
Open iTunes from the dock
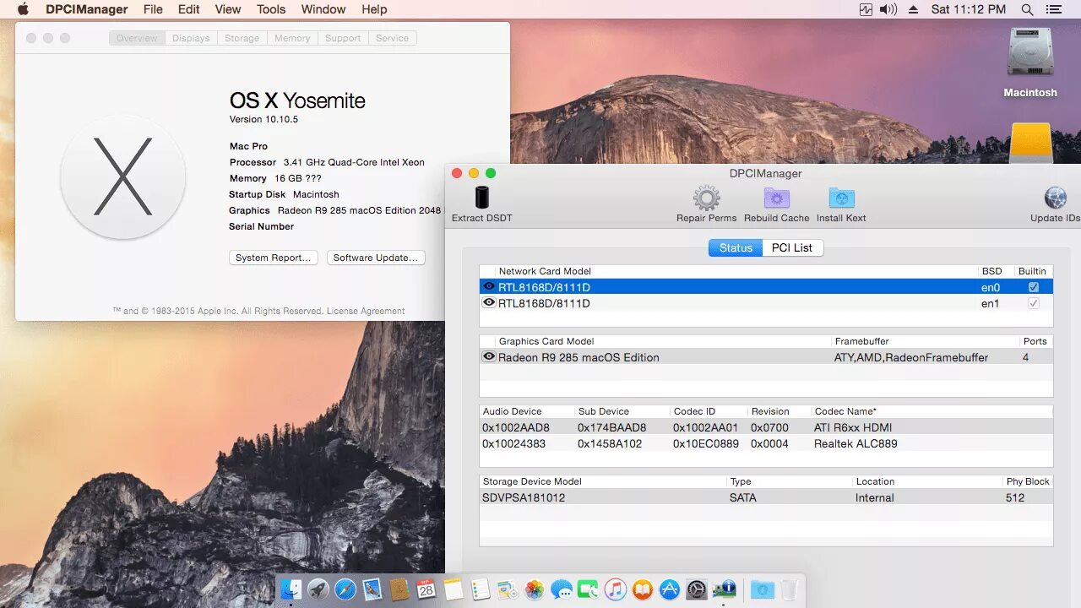(616, 589)
